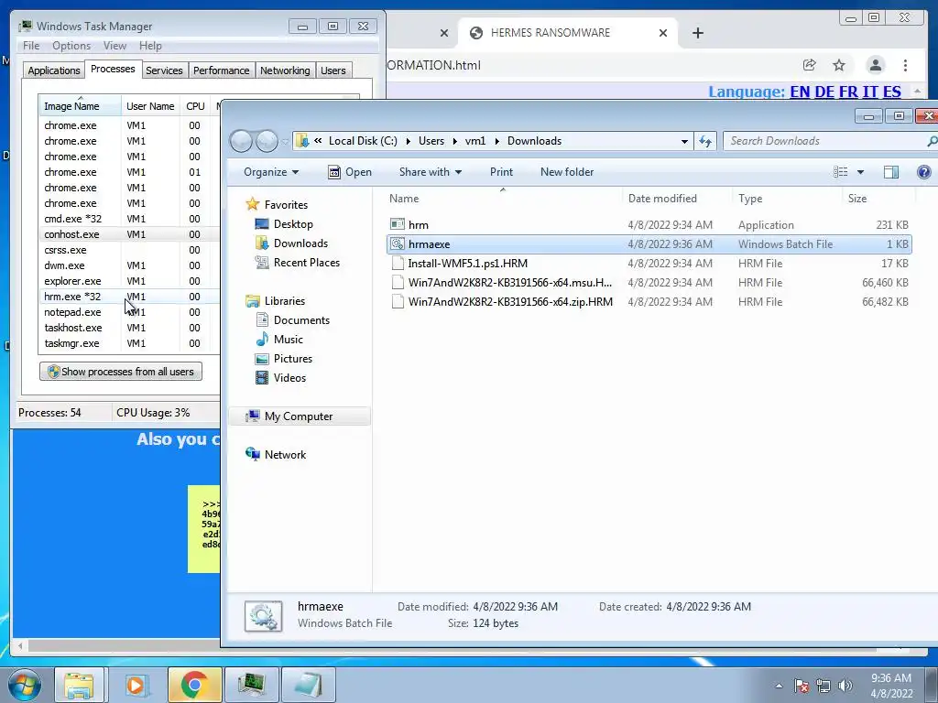The width and height of the screenshot is (938, 703).
Task: Open Pictures library
Action: [x=292, y=359]
